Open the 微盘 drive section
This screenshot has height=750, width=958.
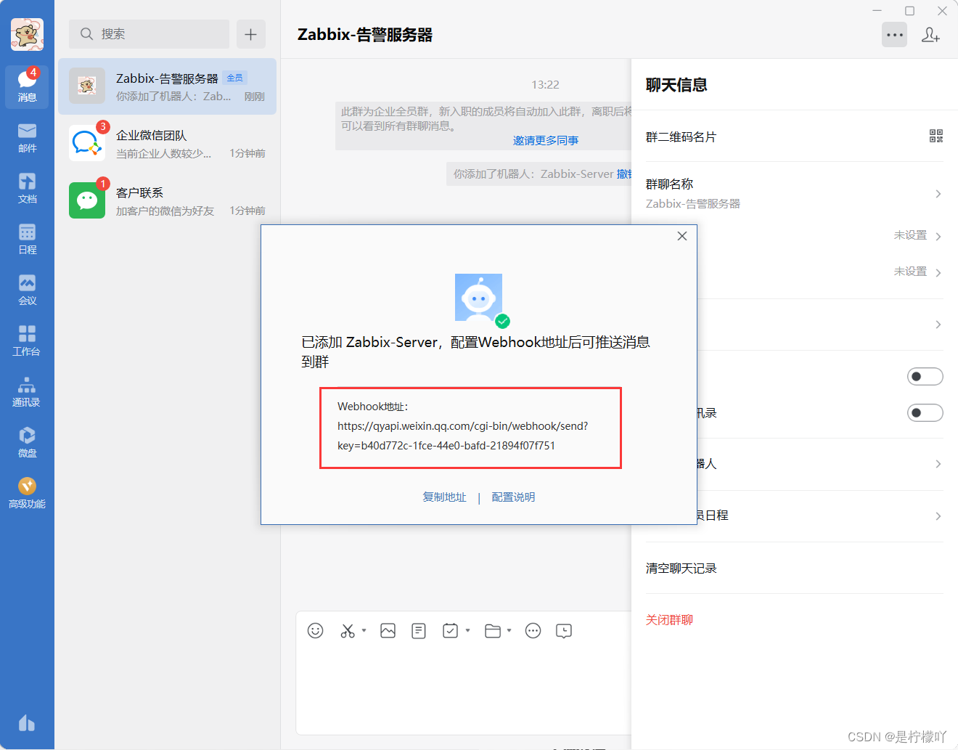point(27,443)
